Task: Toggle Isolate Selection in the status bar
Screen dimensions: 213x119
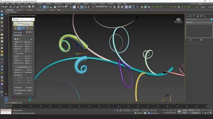Action: 114,110
